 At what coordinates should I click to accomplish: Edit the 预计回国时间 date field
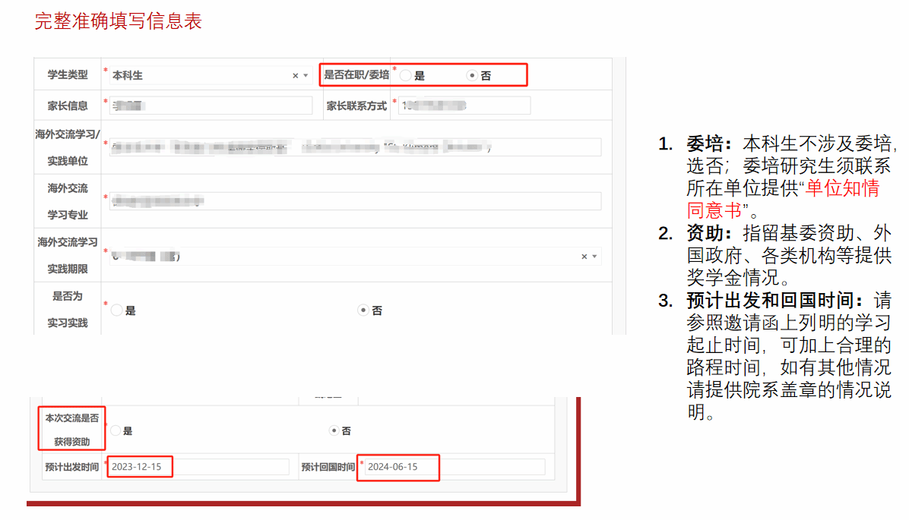tap(454, 467)
